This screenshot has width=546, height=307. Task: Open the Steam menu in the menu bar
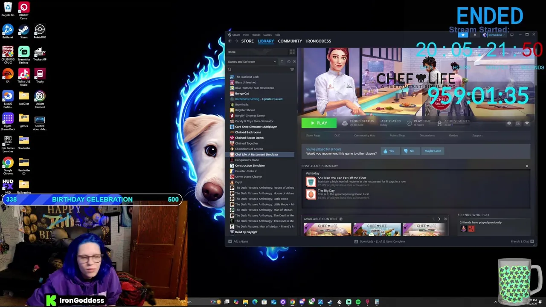tap(236, 35)
